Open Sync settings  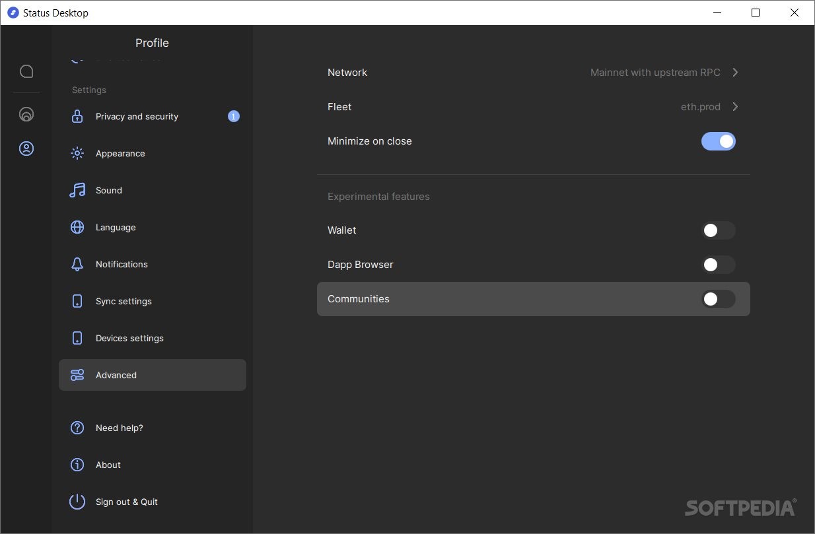coord(153,302)
